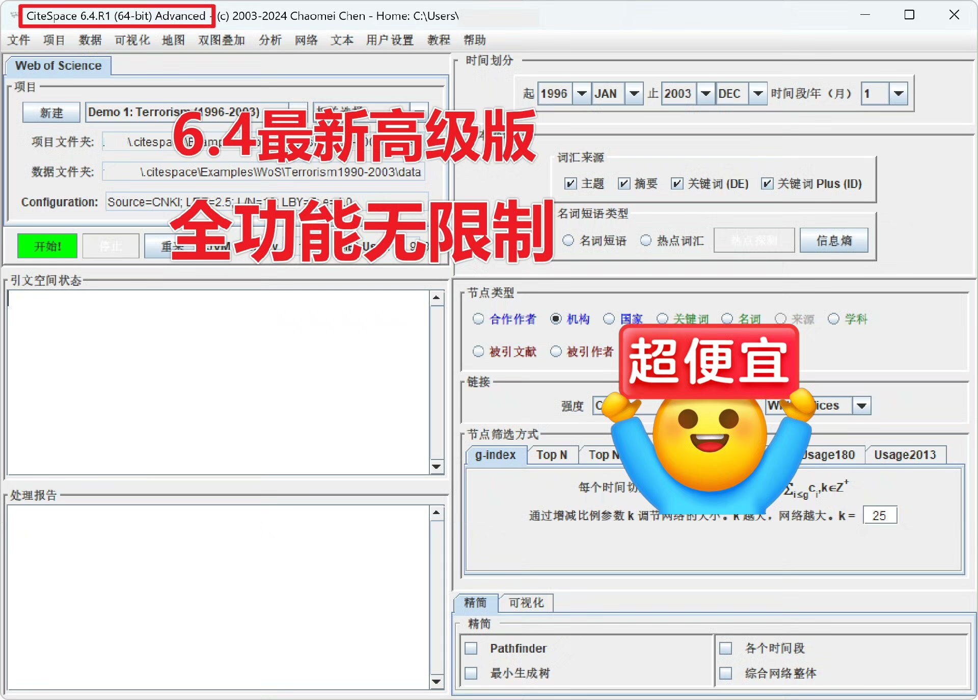Screen dimensions: 978x700
Task: Select the 机构 node type
Action: coord(556,319)
